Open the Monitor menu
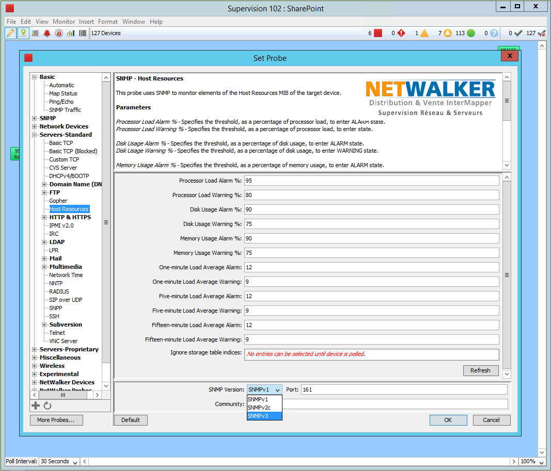Screen dimensions: 551x471 (64, 22)
